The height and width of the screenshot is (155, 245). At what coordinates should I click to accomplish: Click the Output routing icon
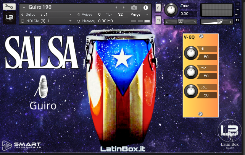(22, 15)
